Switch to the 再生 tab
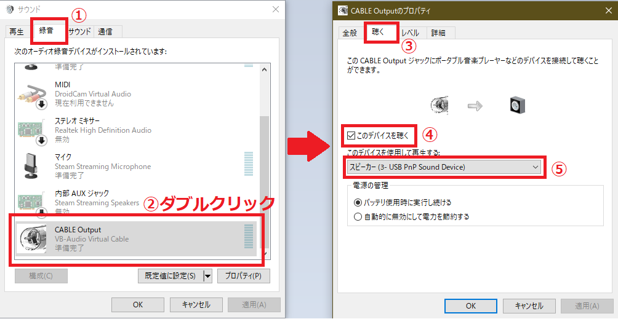This screenshot has width=618, height=319. coord(17,32)
